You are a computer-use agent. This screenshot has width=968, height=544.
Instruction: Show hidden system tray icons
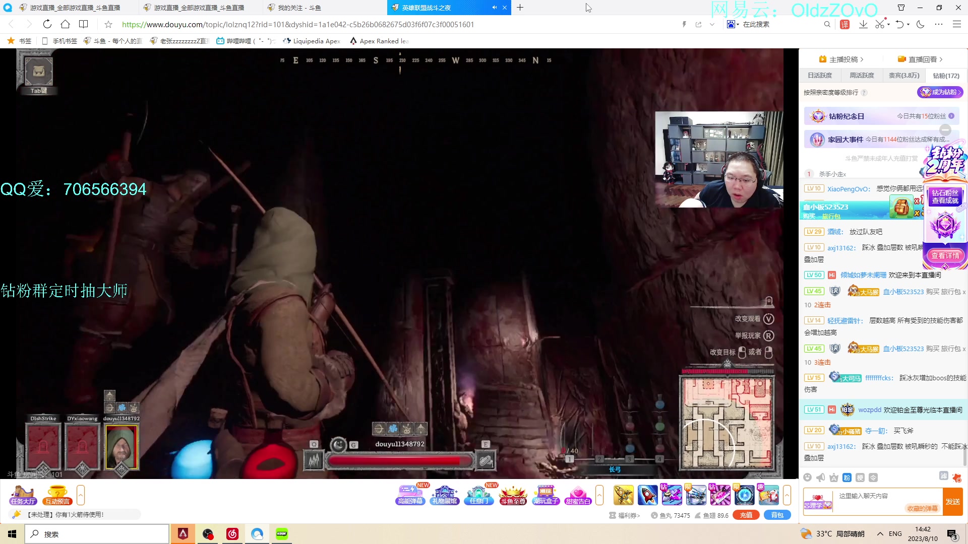point(880,534)
